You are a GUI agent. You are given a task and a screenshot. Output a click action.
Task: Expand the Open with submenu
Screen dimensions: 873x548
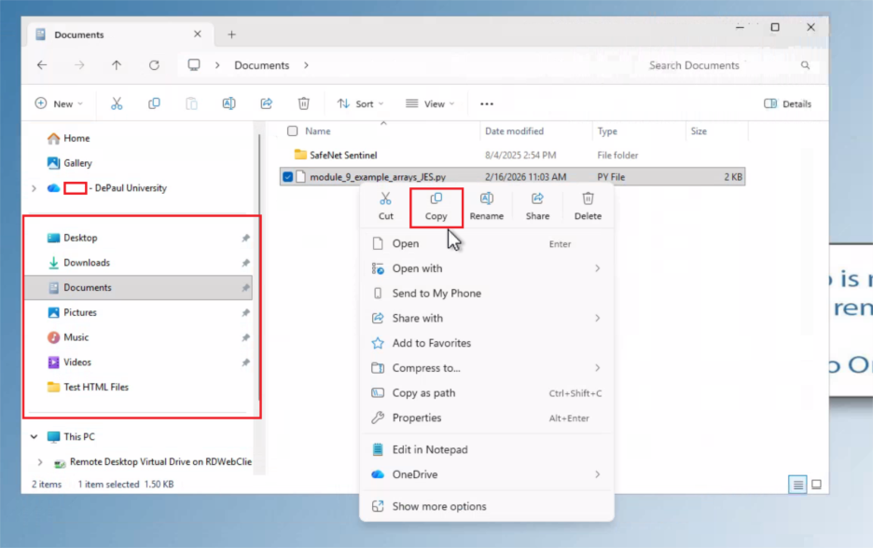click(485, 268)
